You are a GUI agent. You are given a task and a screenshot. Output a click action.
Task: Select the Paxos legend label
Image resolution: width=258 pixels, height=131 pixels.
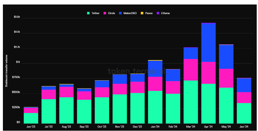point(149,13)
